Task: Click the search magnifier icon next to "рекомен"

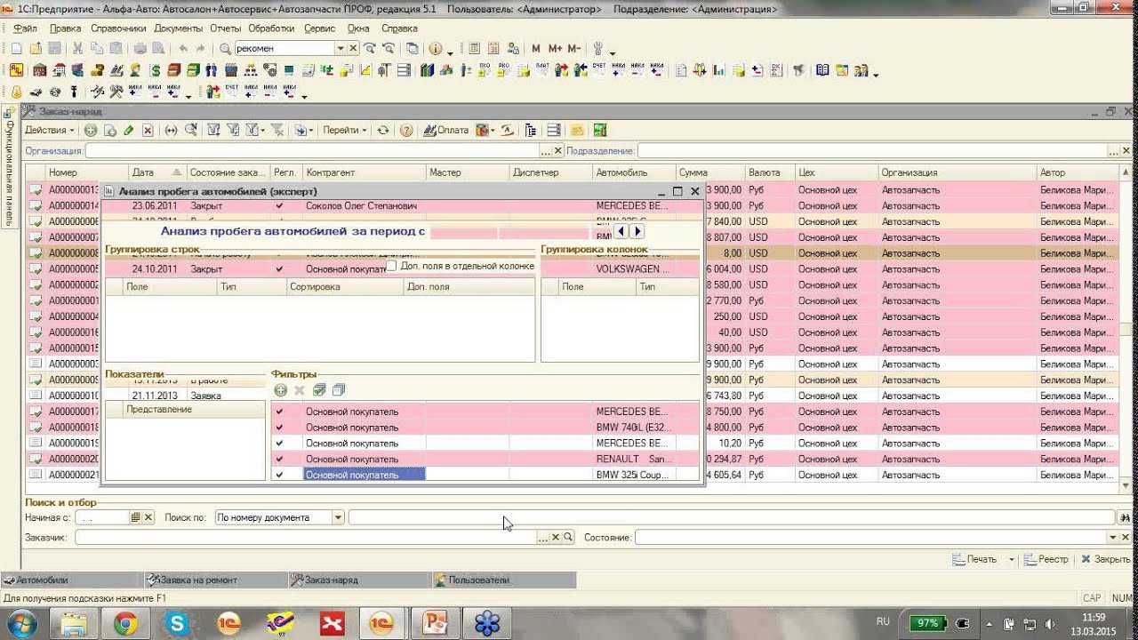Action: pos(225,49)
